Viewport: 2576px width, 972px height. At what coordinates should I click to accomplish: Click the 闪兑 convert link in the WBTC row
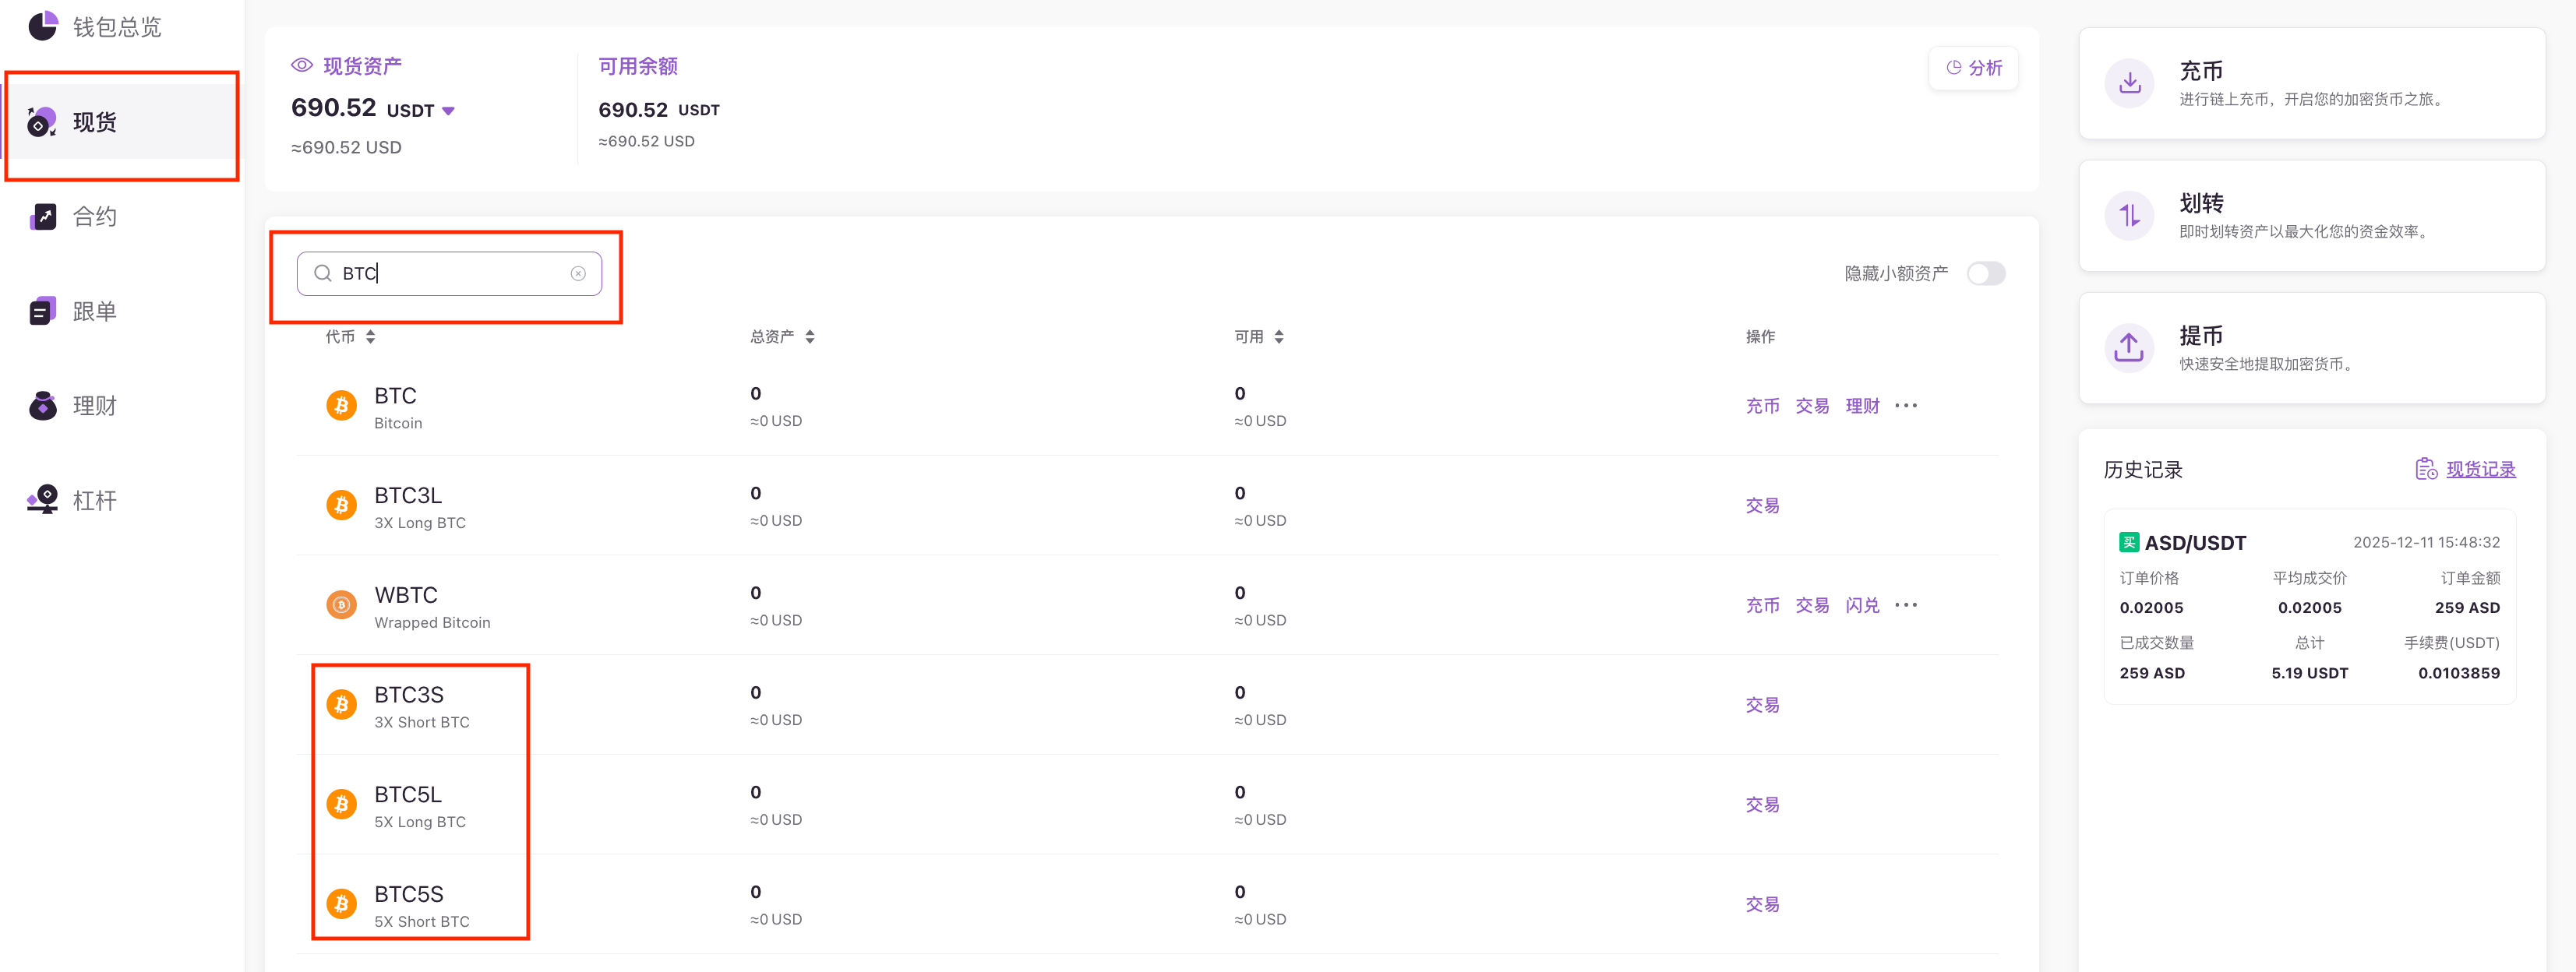click(1862, 605)
